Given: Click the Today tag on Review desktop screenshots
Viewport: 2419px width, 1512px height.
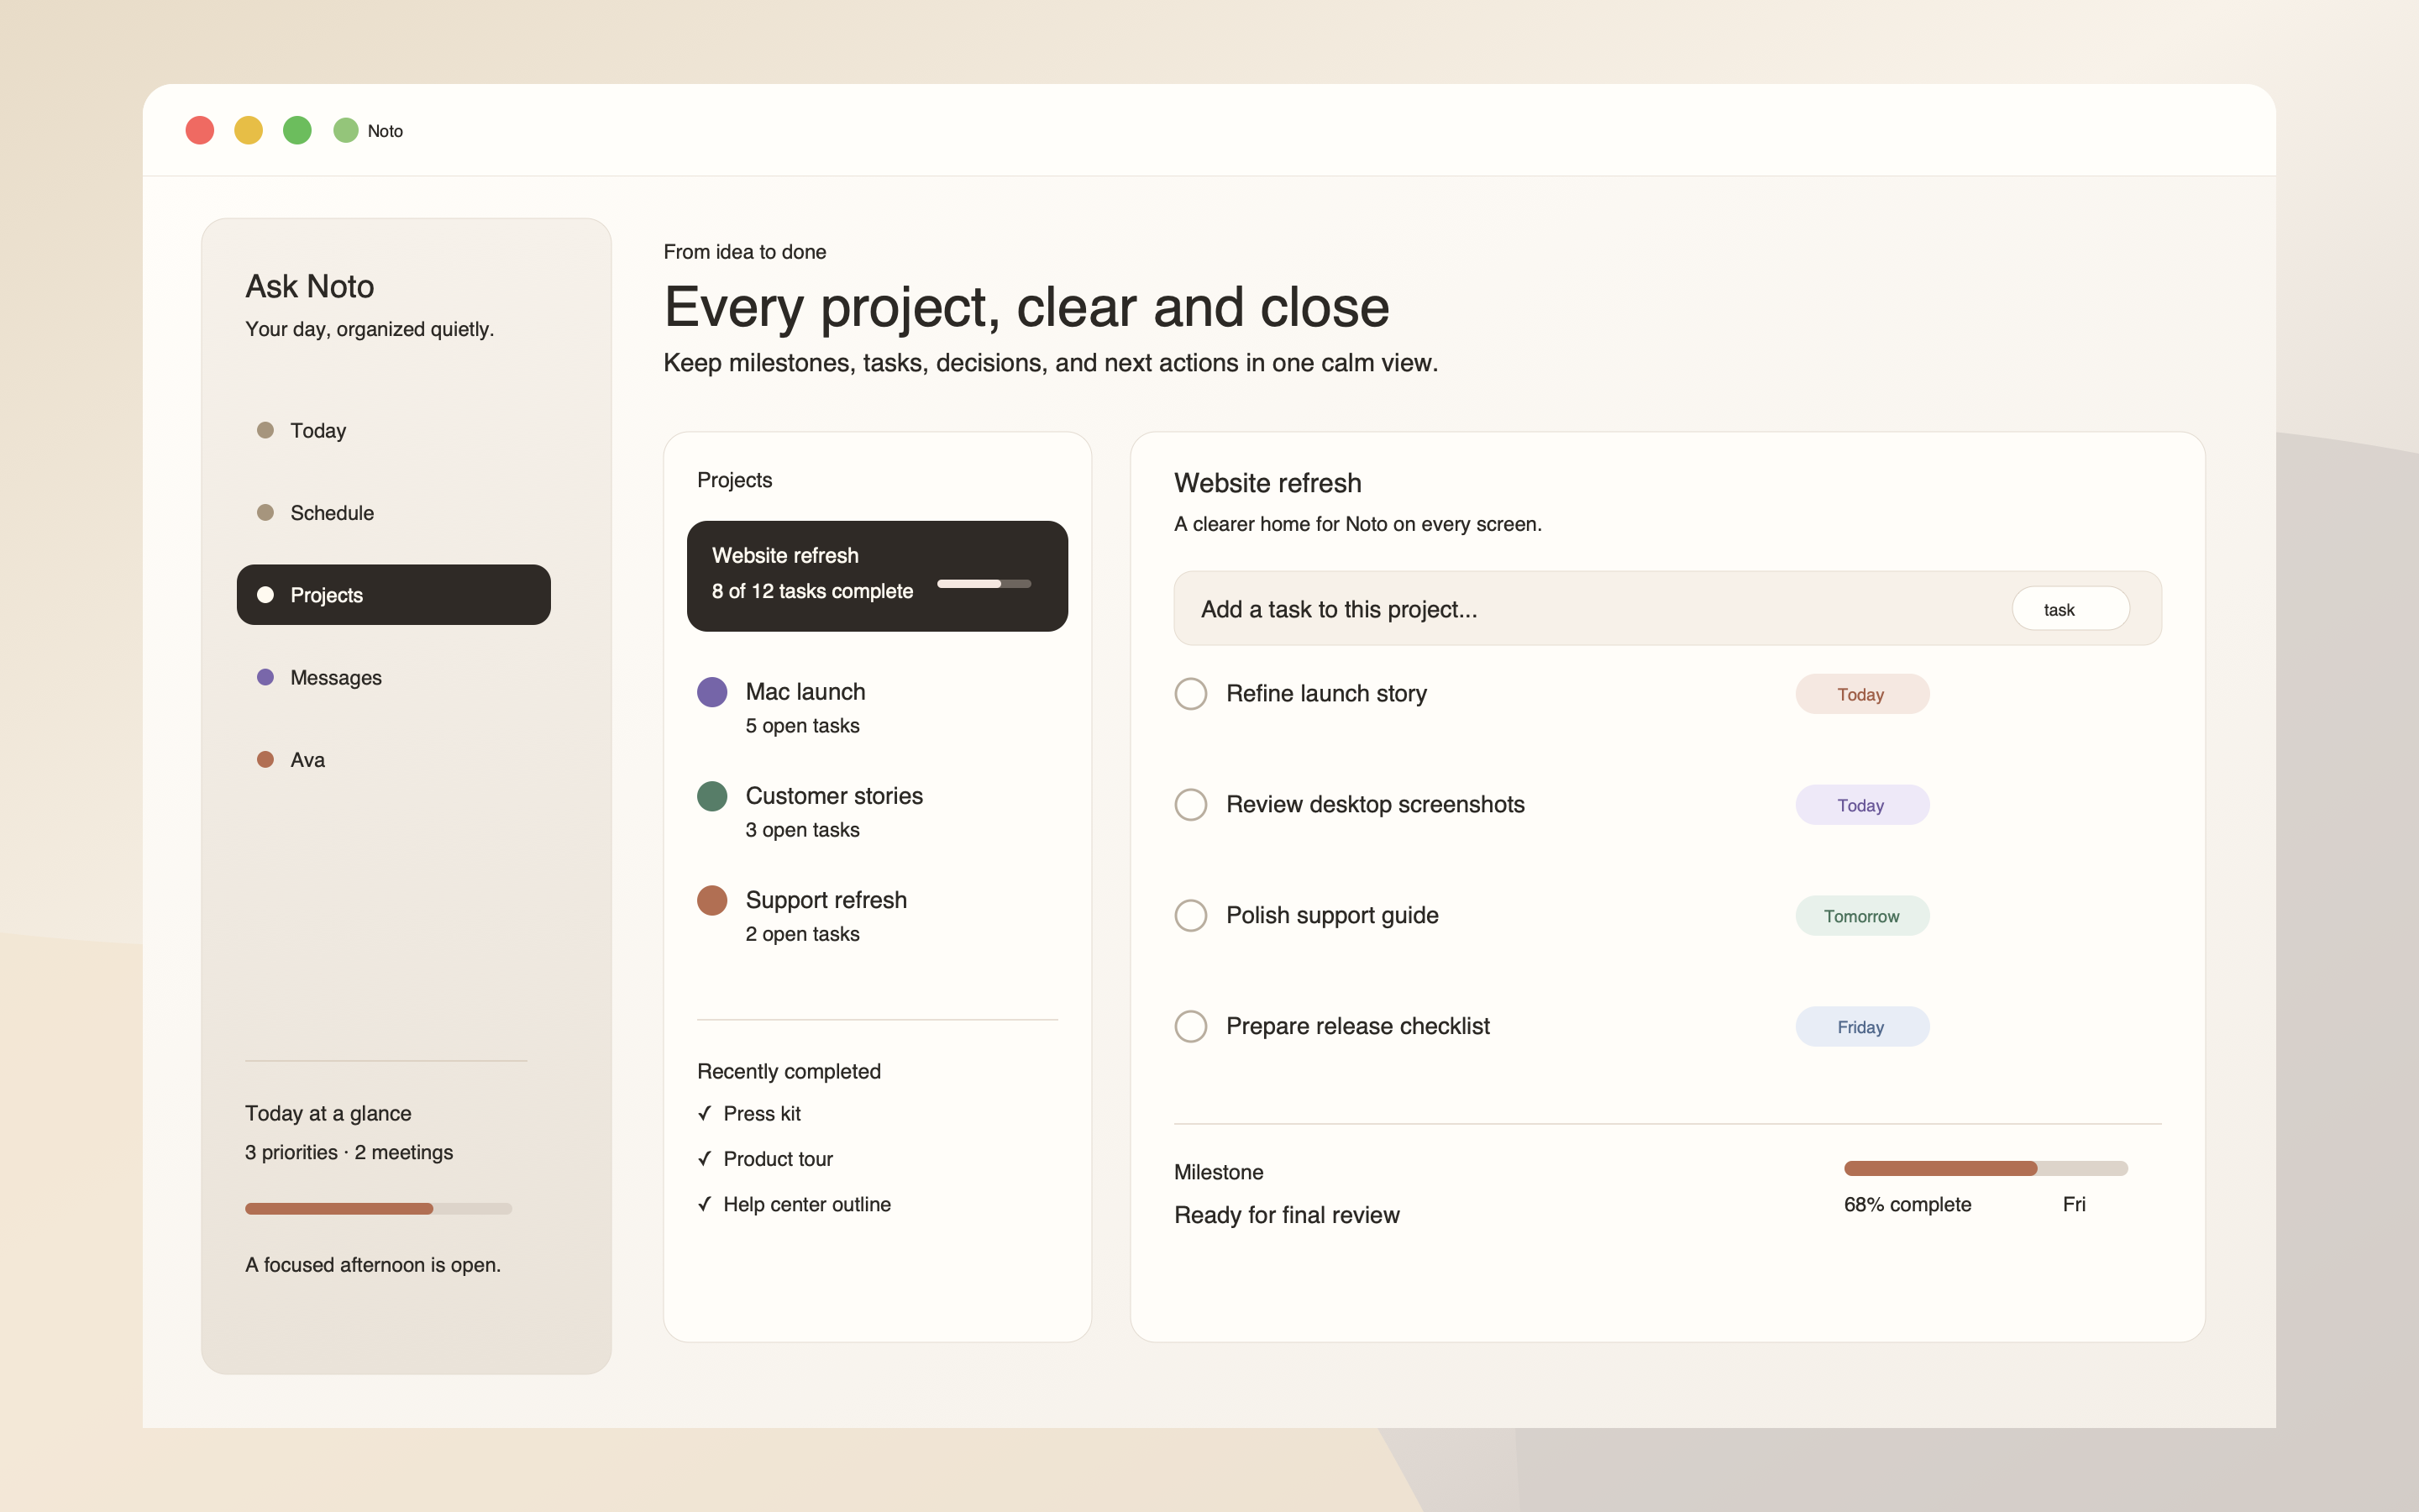Looking at the screenshot, I should (x=1861, y=805).
